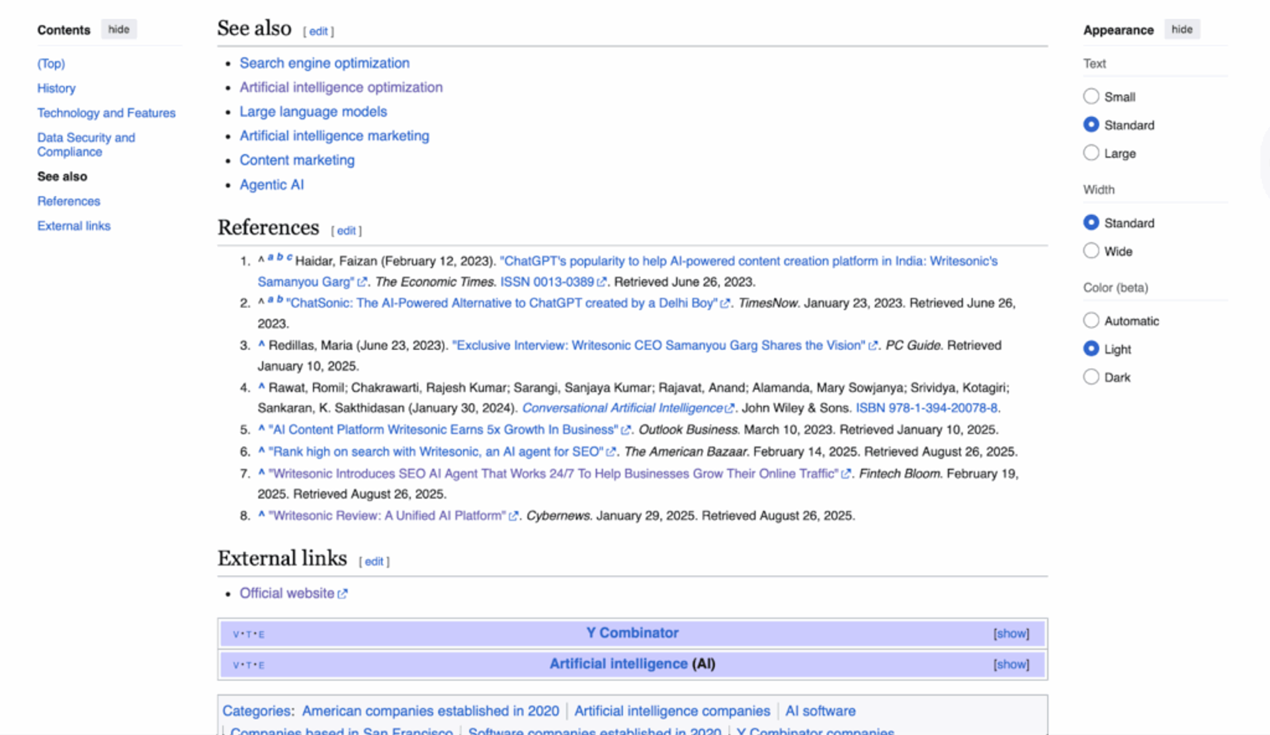Choose the Dark color option
The width and height of the screenshot is (1270, 735).
pyautogui.click(x=1091, y=377)
